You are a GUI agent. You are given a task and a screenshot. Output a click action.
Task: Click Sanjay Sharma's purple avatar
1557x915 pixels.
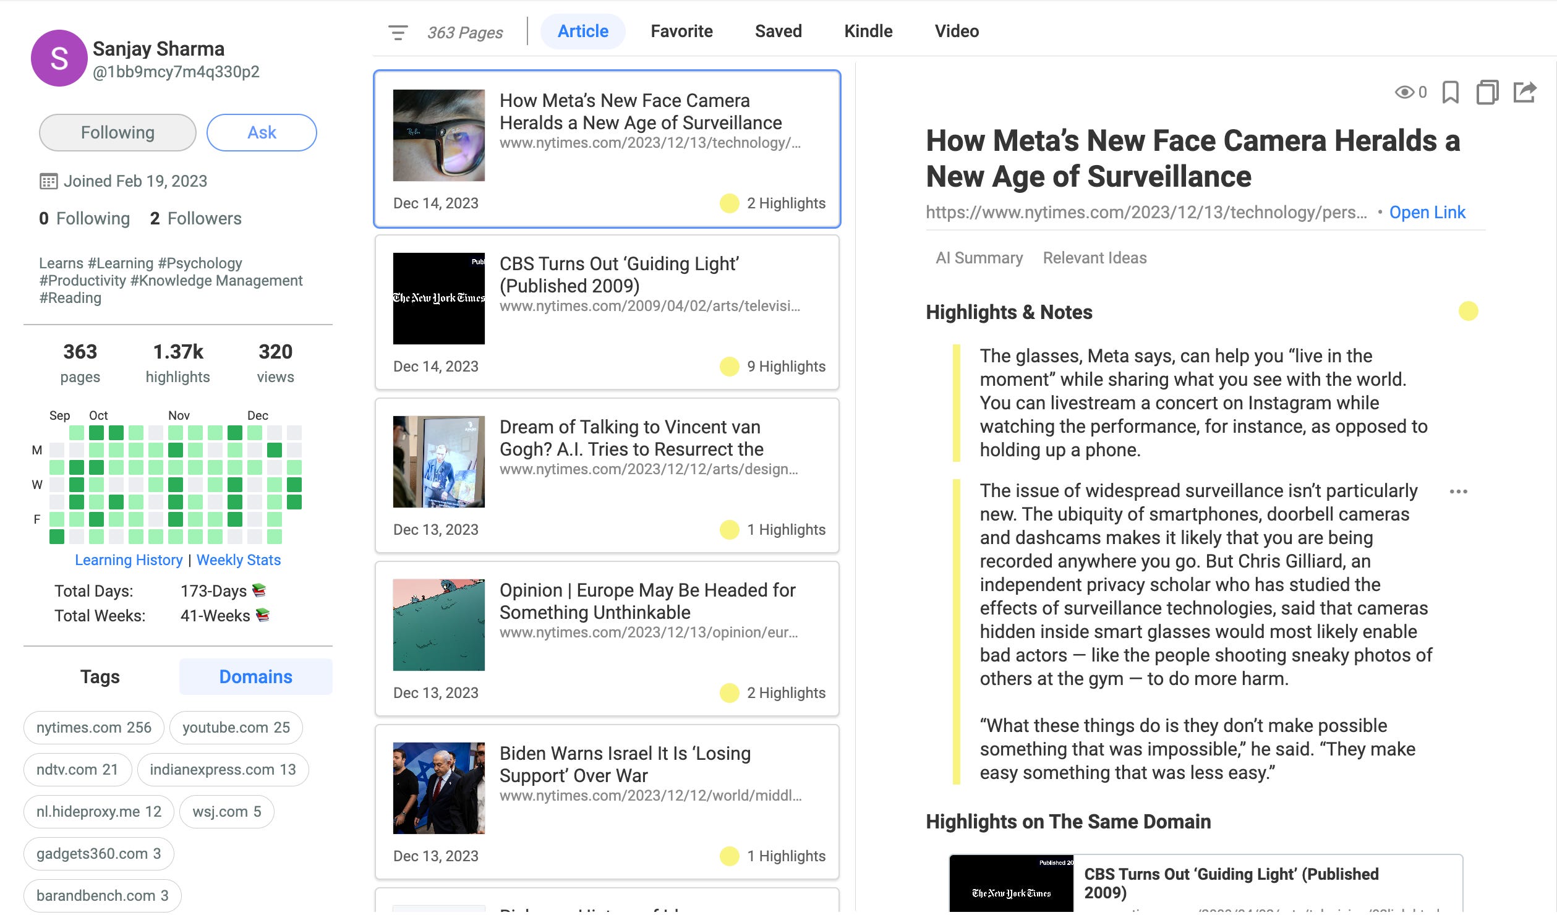tap(59, 58)
